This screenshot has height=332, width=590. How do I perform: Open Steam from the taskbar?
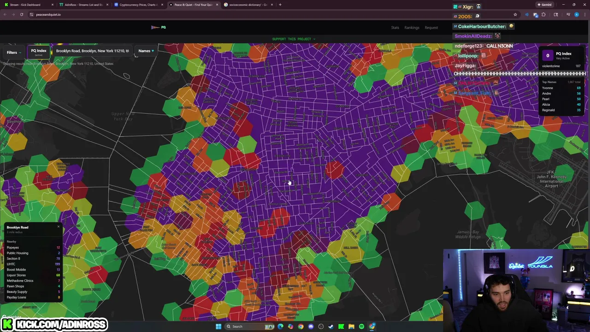click(331, 326)
